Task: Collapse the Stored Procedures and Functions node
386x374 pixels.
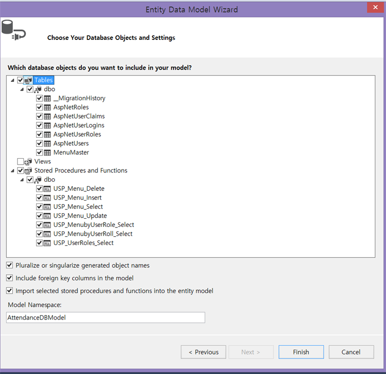Action: point(13,171)
